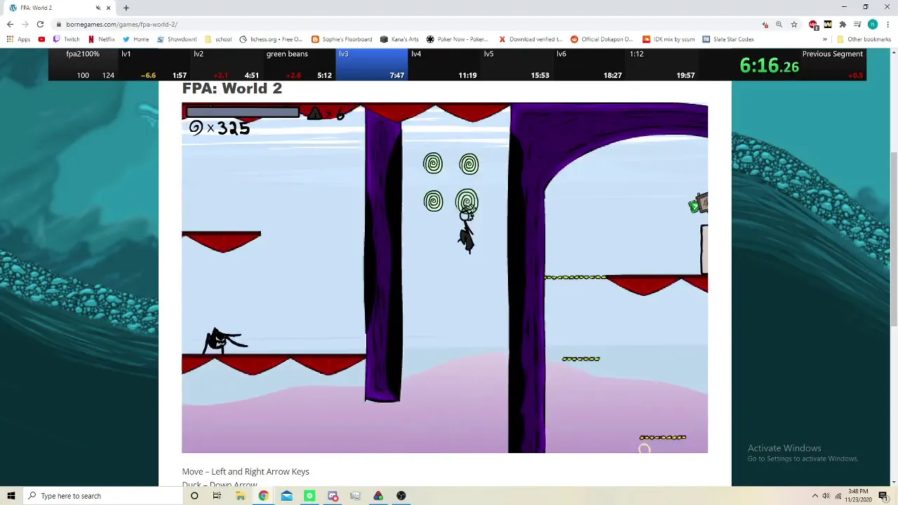Open the Twitch bookmark
898x505 pixels.
click(x=67, y=39)
